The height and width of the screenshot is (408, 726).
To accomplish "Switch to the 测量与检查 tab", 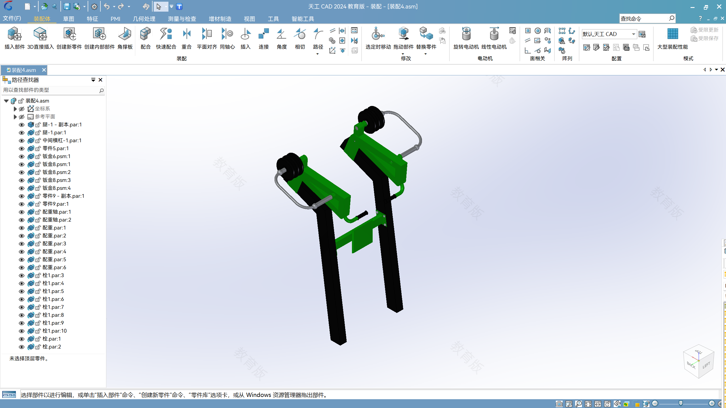I will (x=182, y=19).
